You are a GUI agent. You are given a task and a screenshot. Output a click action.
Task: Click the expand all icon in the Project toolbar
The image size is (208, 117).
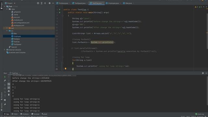click(42, 3)
